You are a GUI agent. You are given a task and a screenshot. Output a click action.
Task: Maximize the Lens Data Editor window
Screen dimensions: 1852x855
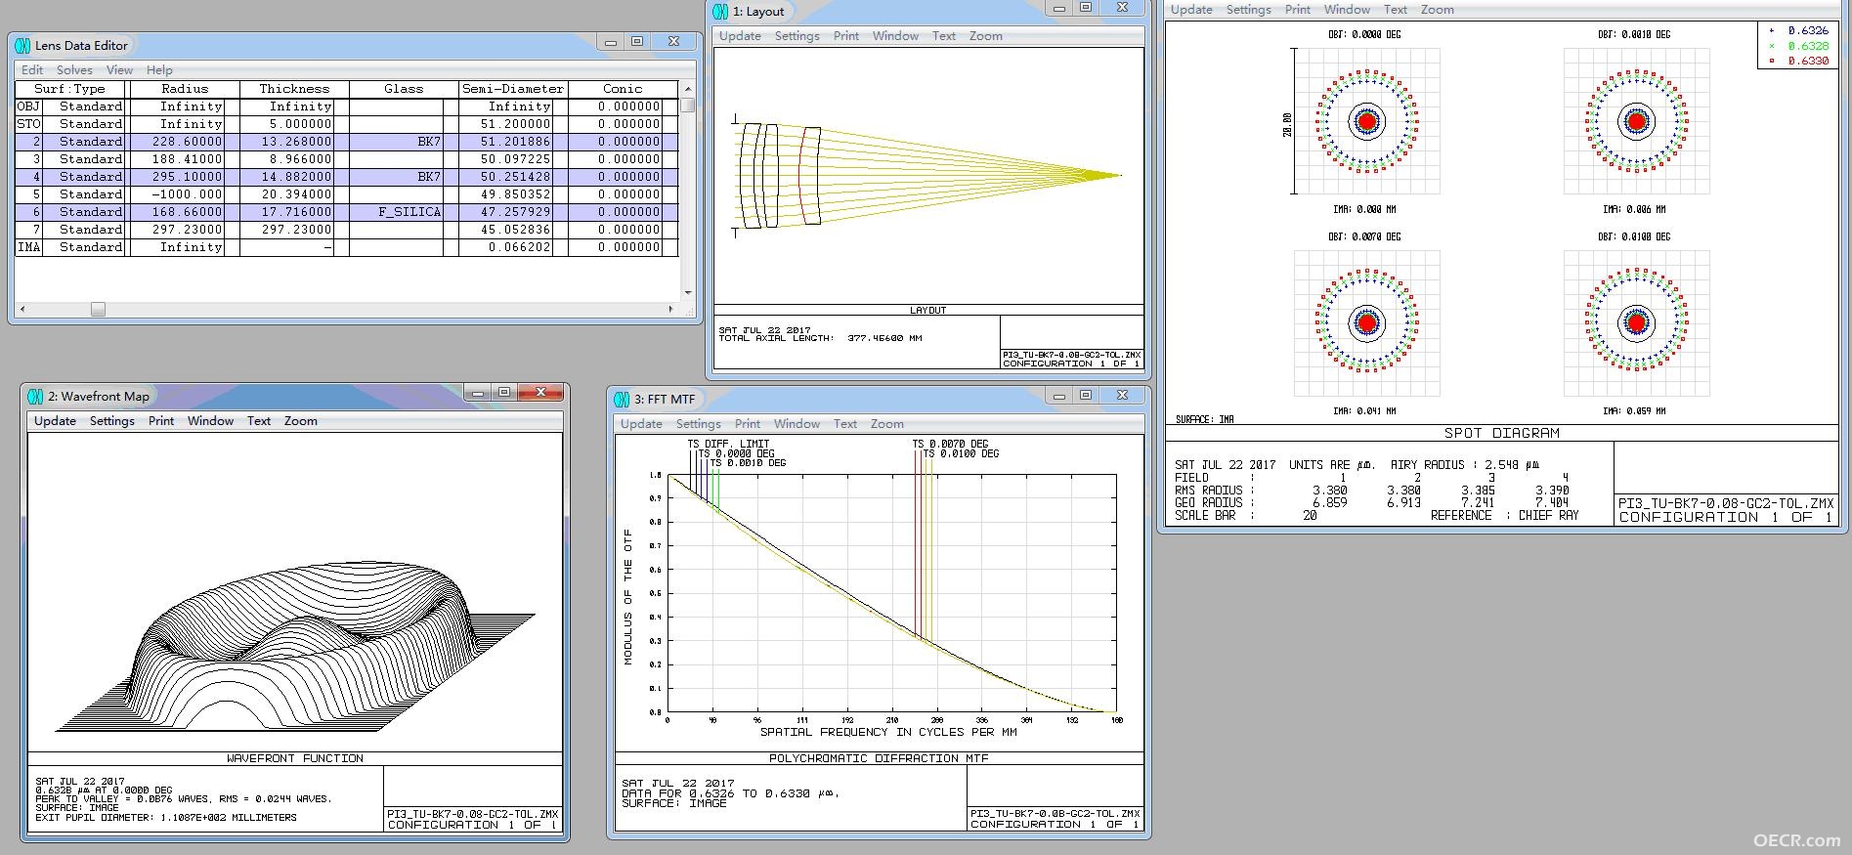637,41
